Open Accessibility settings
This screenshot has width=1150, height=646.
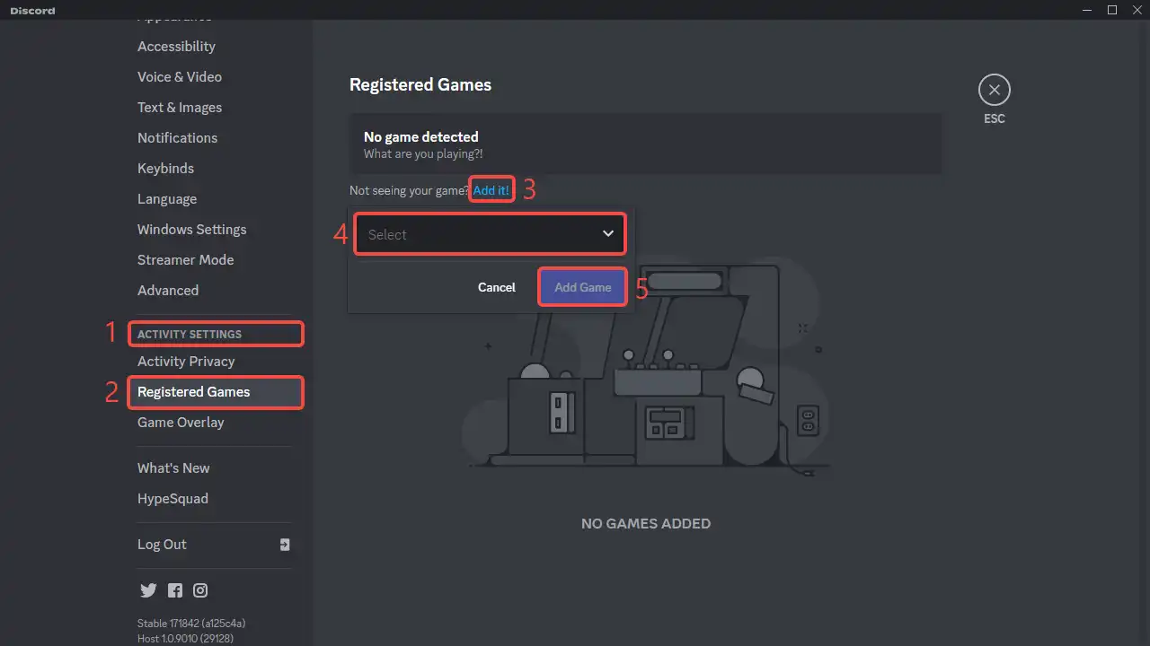point(176,47)
